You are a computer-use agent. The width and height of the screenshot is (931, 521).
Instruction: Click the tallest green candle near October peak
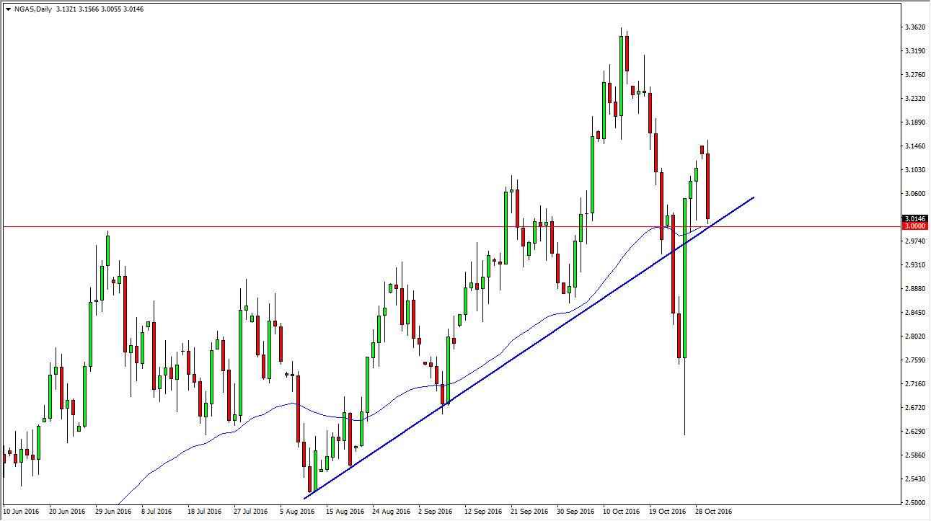[x=621, y=76]
